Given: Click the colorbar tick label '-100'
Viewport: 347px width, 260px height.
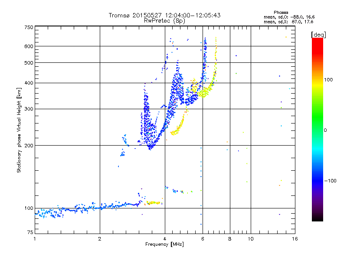Looking at the screenshot, I should point(330,181).
